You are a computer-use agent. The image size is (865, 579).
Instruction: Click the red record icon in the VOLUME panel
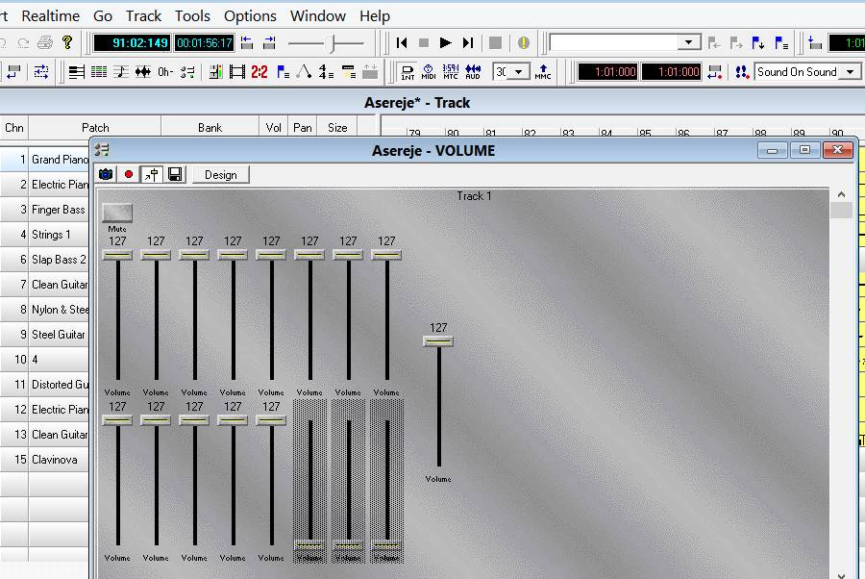point(129,174)
